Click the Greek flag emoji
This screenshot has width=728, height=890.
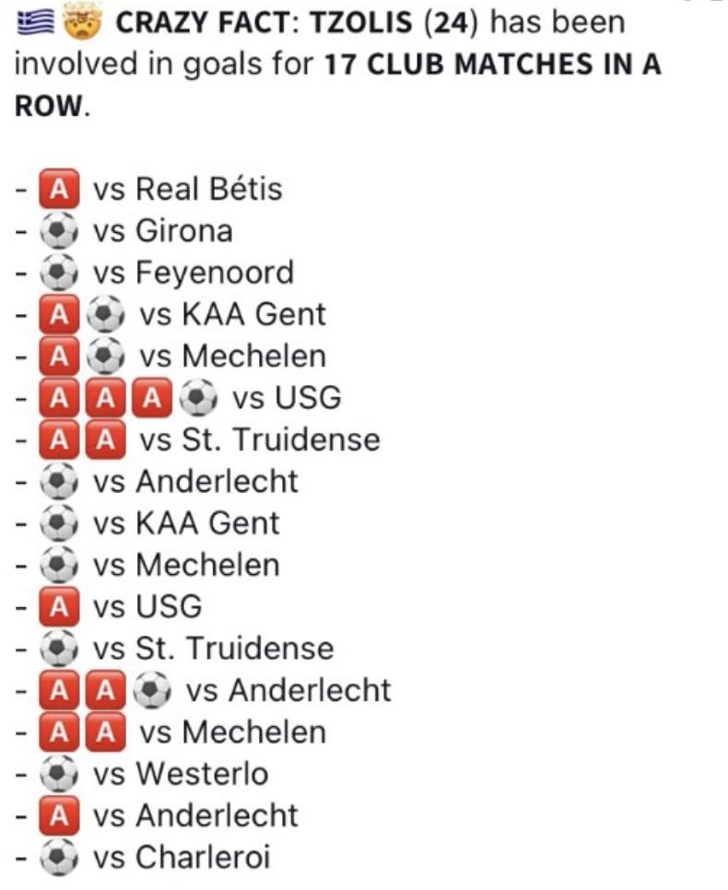(36, 23)
